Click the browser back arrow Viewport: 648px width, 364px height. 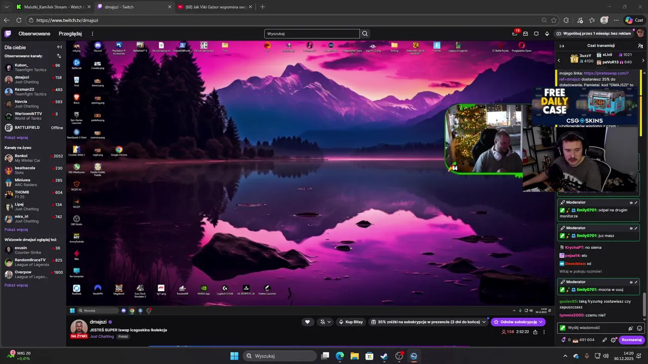click(x=7, y=20)
